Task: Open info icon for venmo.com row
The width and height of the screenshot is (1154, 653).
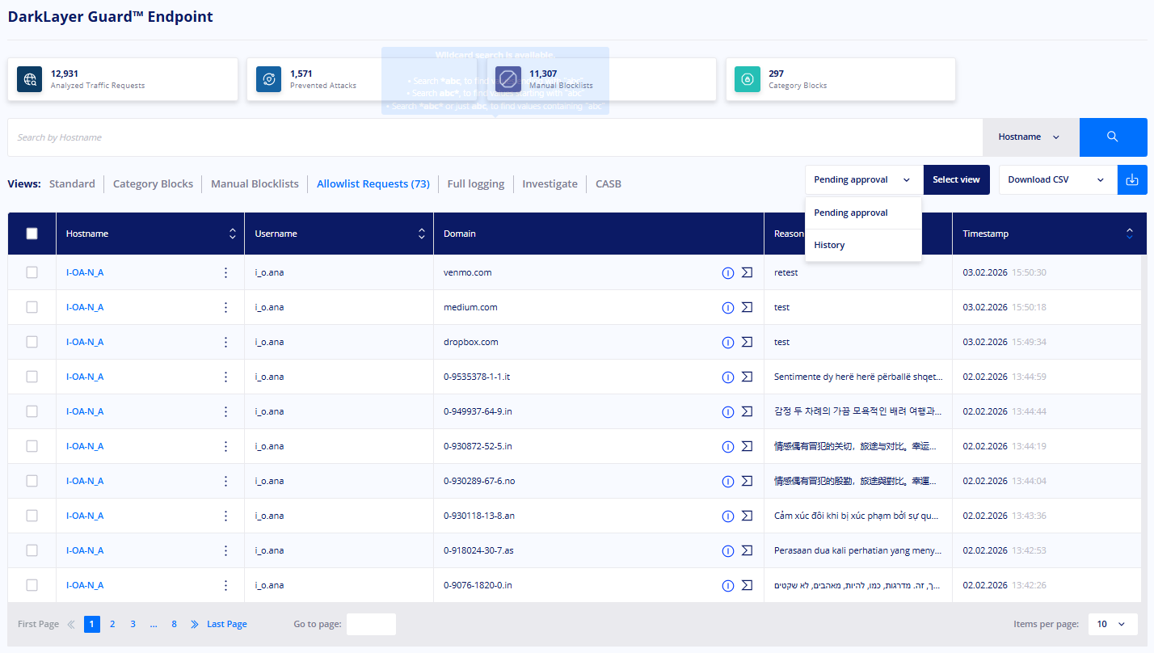Action: 727,273
